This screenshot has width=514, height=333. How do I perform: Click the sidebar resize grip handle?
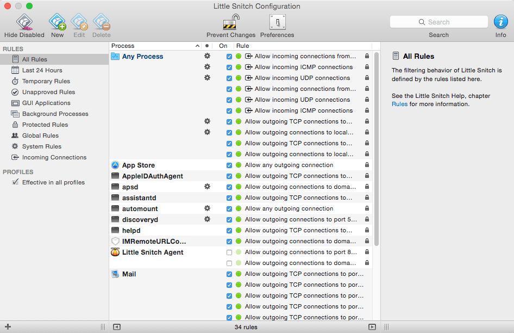[x=103, y=327]
